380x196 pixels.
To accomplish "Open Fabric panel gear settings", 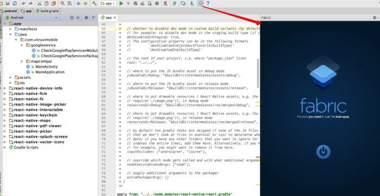I will [375, 18].
